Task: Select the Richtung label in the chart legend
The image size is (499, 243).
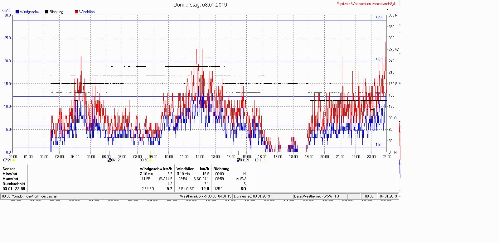Action: [56, 12]
